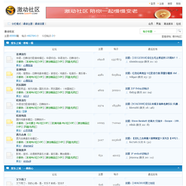Open the 亚洲纯音 forum title
Screen dimensions: 186x186
(x=21, y=70)
